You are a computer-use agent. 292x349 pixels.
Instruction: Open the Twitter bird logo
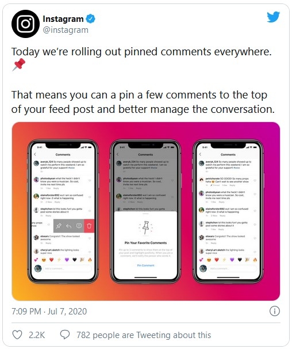(x=273, y=17)
